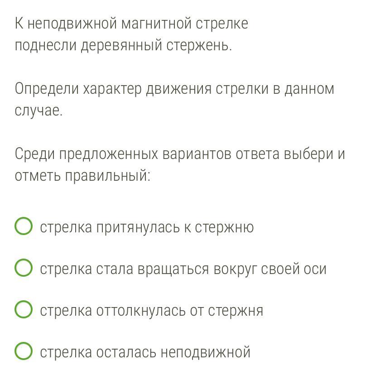Screen dimensions: 375x375
Task: Click the word 'поднесли' in the first paragraph
Action: point(46,45)
